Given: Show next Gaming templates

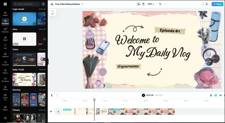Looking at the screenshot, I should pos(45,100).
